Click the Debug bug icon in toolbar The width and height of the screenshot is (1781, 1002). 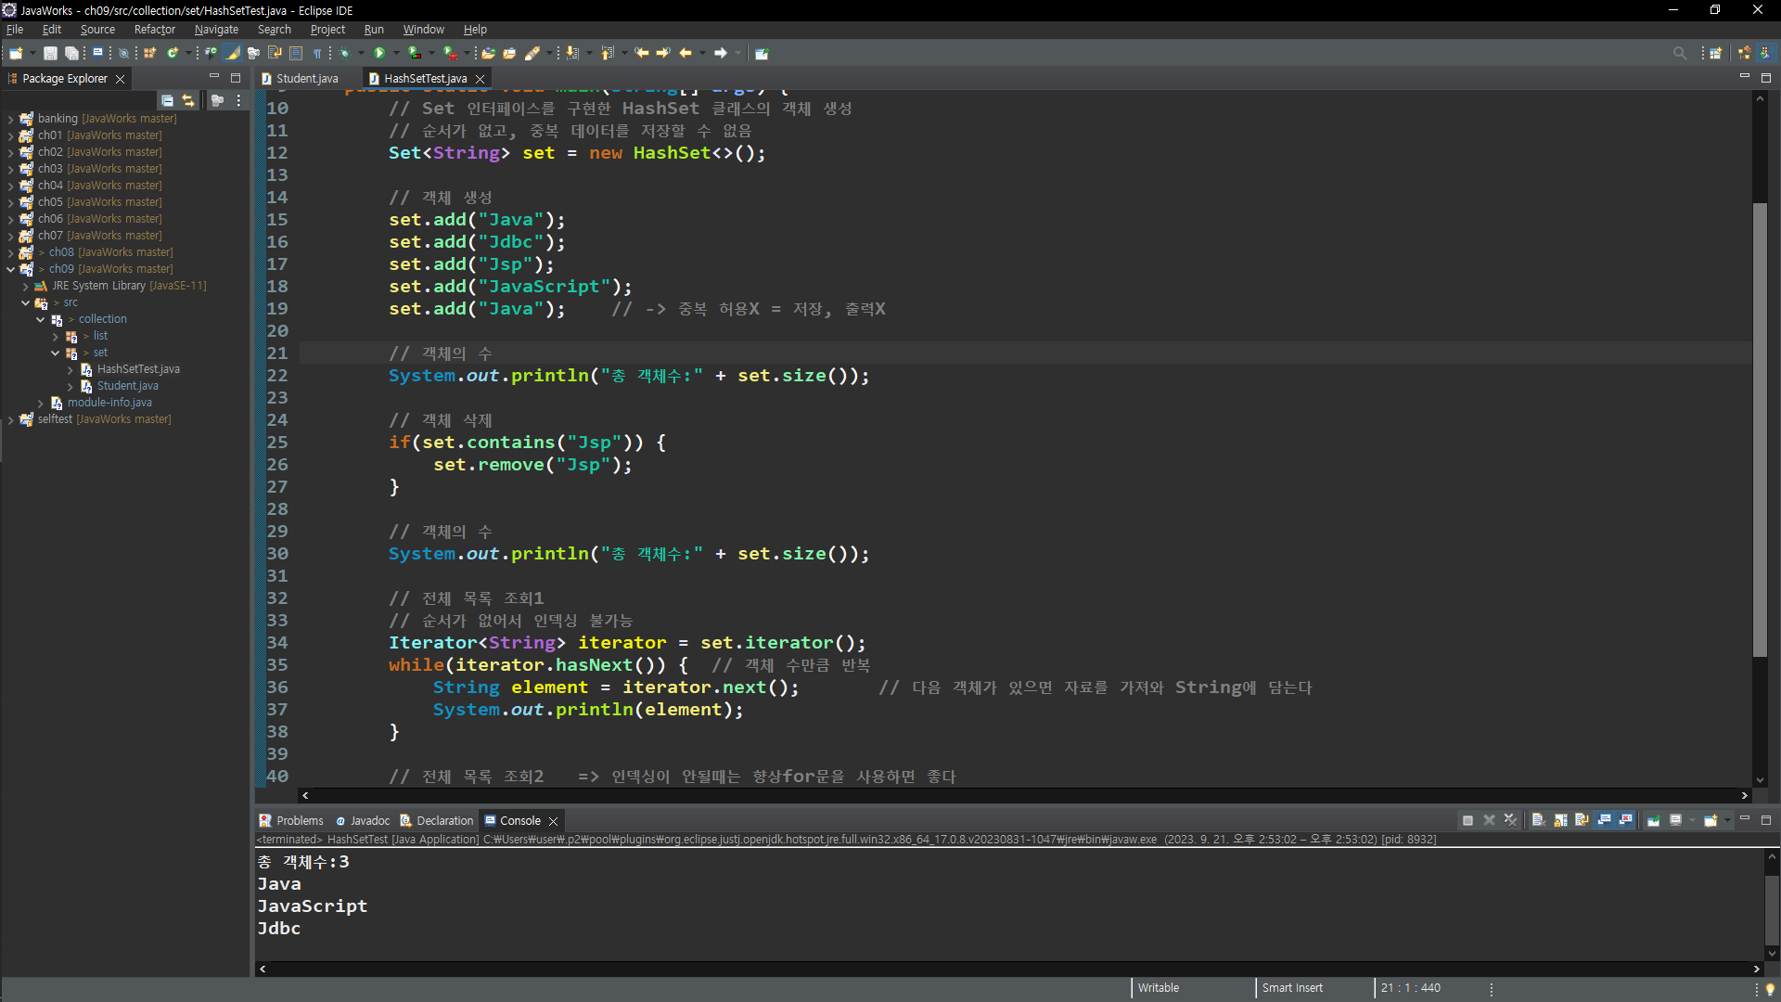(x=344, y=53)
